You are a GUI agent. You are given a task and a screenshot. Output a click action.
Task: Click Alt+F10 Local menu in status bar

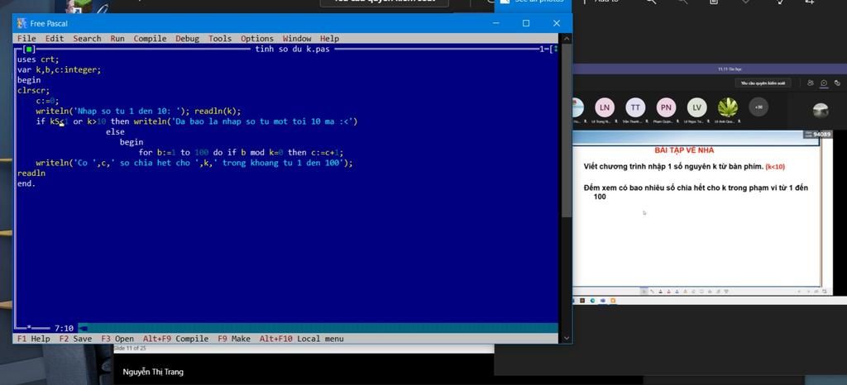tap(301, 339)
